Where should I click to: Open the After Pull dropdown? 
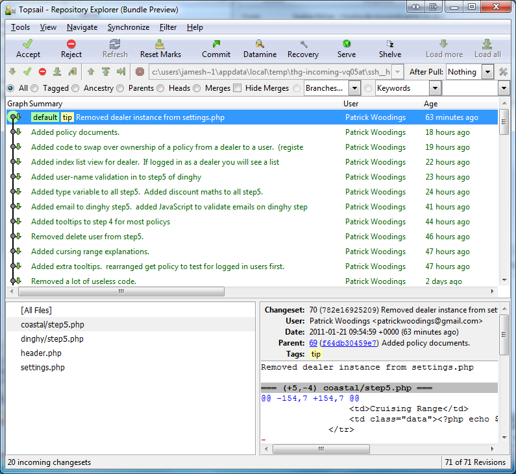488,72
